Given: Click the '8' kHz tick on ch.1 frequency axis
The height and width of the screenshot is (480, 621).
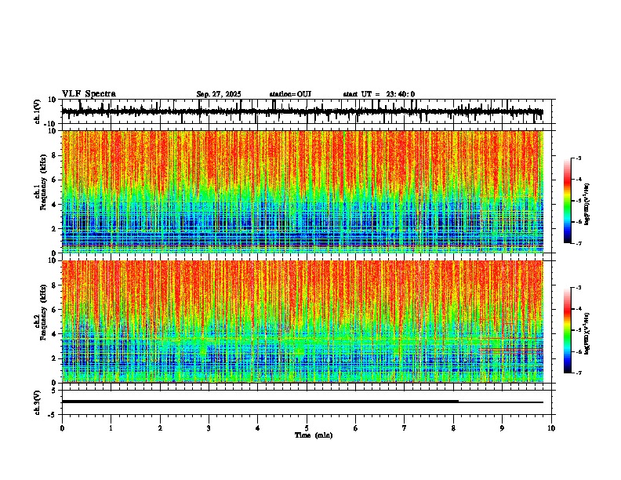Looking at the screenshot, I should pos(54,155).
